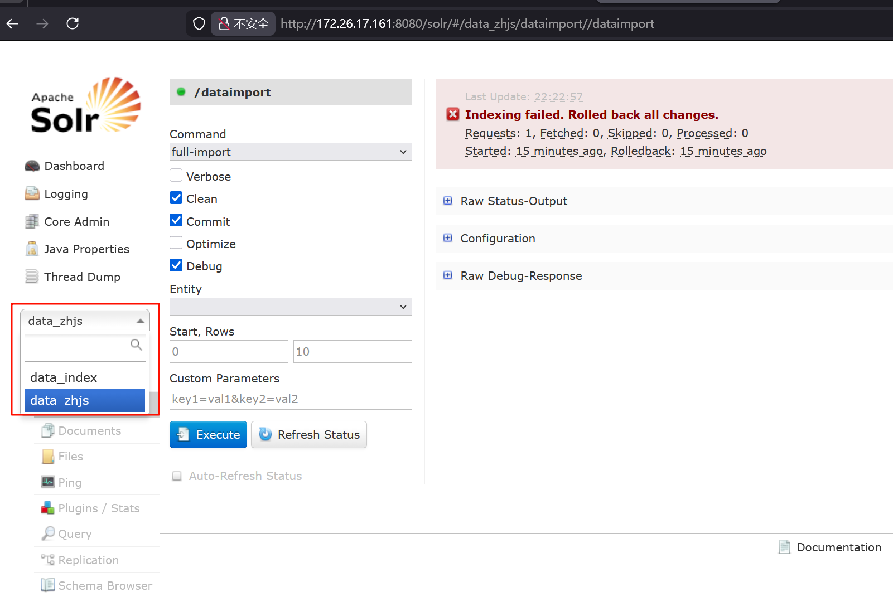Click the Execute button
Image resolution: width=893 pixels, height=616 pixels.
tap(208, 435)
